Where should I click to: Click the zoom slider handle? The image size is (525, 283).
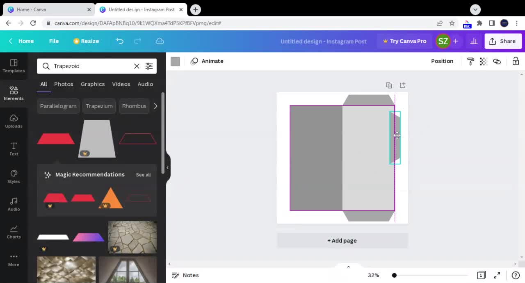[x=394, y=275]
